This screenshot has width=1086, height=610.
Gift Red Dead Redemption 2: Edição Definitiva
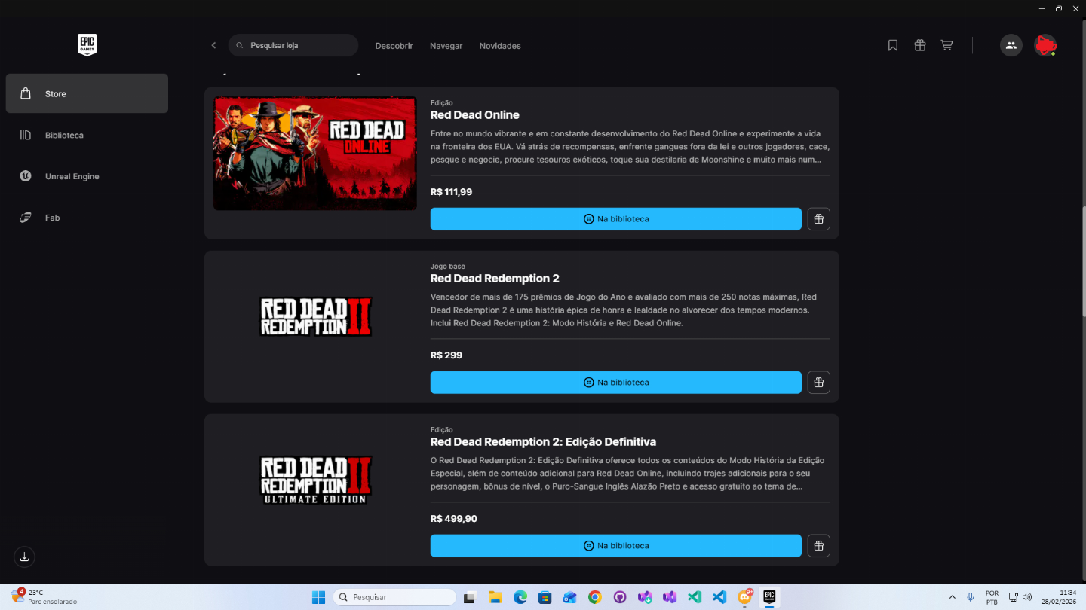coord(819,546)
